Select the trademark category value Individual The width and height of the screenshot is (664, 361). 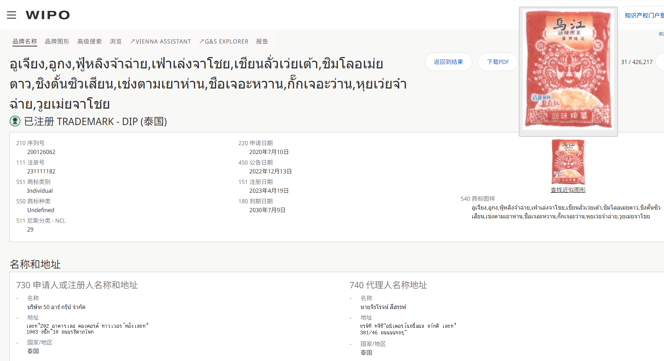click(40, 191)
